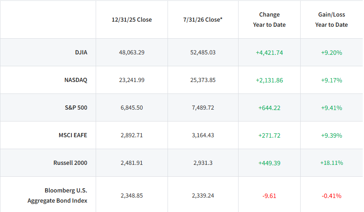Select the MSCI EAFE row label
Screen dimensions: 364x212
(73, 135)
